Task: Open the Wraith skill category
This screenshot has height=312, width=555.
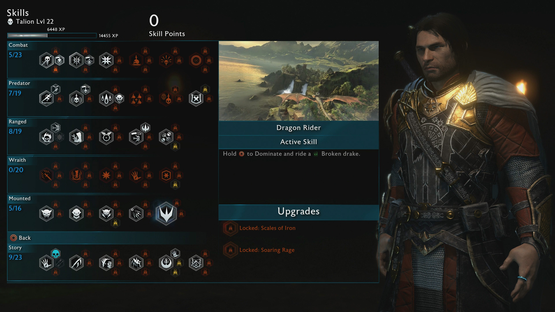Action: (17, 160)
